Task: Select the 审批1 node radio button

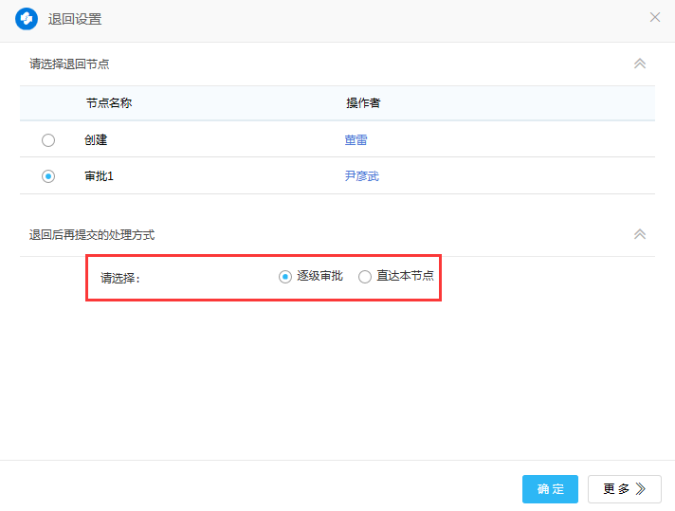Action: (x=48, y=176)
